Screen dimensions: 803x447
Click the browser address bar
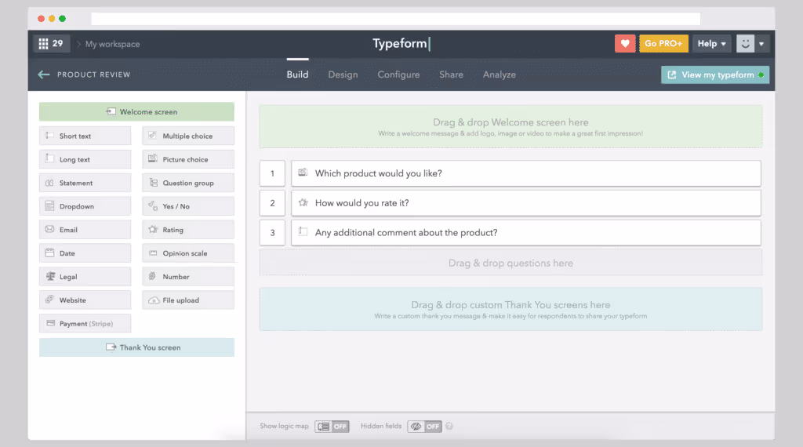[x=395, y=19]
